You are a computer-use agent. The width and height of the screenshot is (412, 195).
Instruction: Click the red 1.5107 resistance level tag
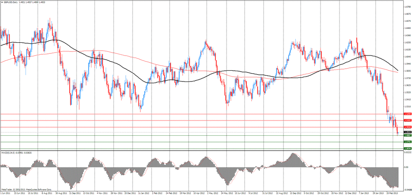(x=407, y=121)
